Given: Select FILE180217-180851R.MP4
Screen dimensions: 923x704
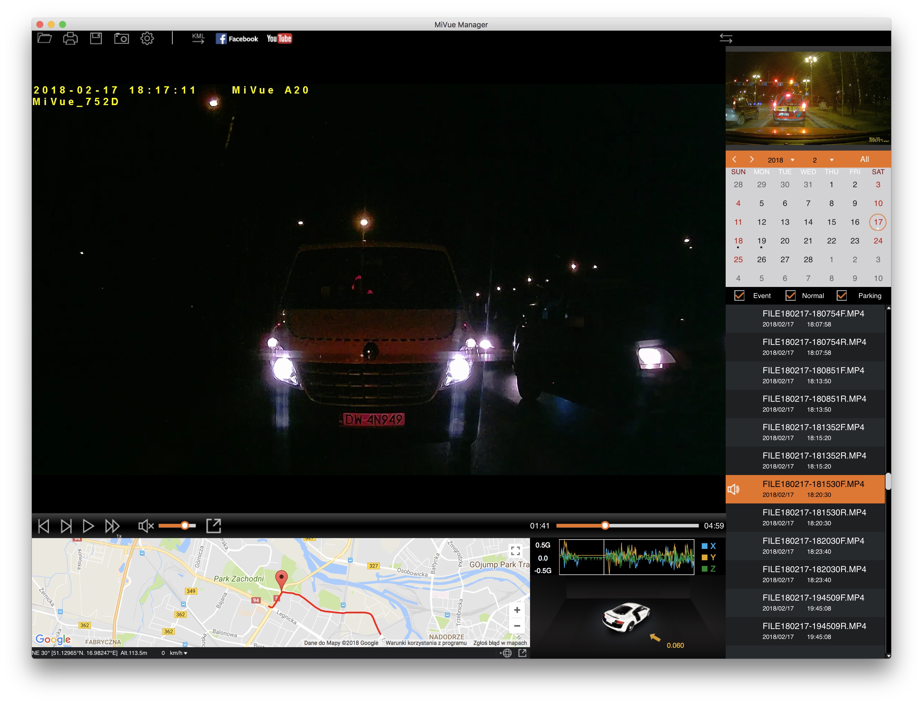Looking at the screenshot, I should 805,404.
